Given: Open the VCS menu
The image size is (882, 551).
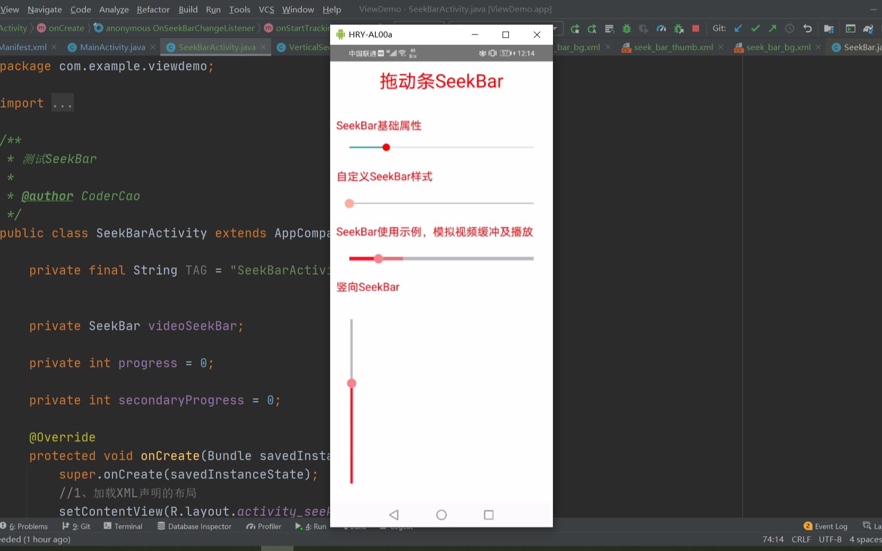Looking at the screenshot, I should [266, 10].
